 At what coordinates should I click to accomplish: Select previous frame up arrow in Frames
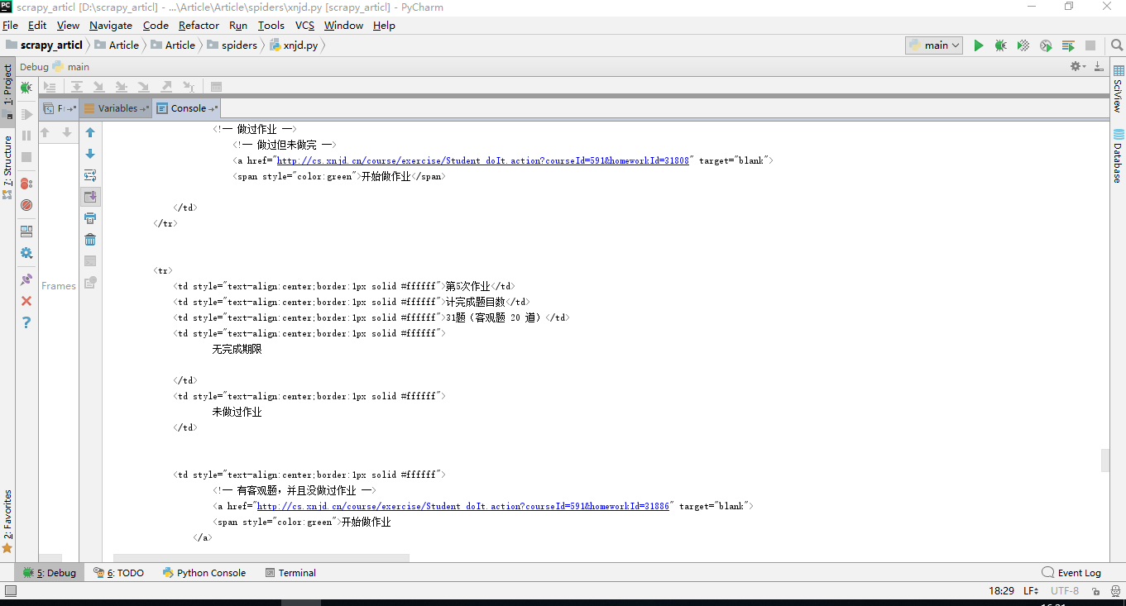46,132
